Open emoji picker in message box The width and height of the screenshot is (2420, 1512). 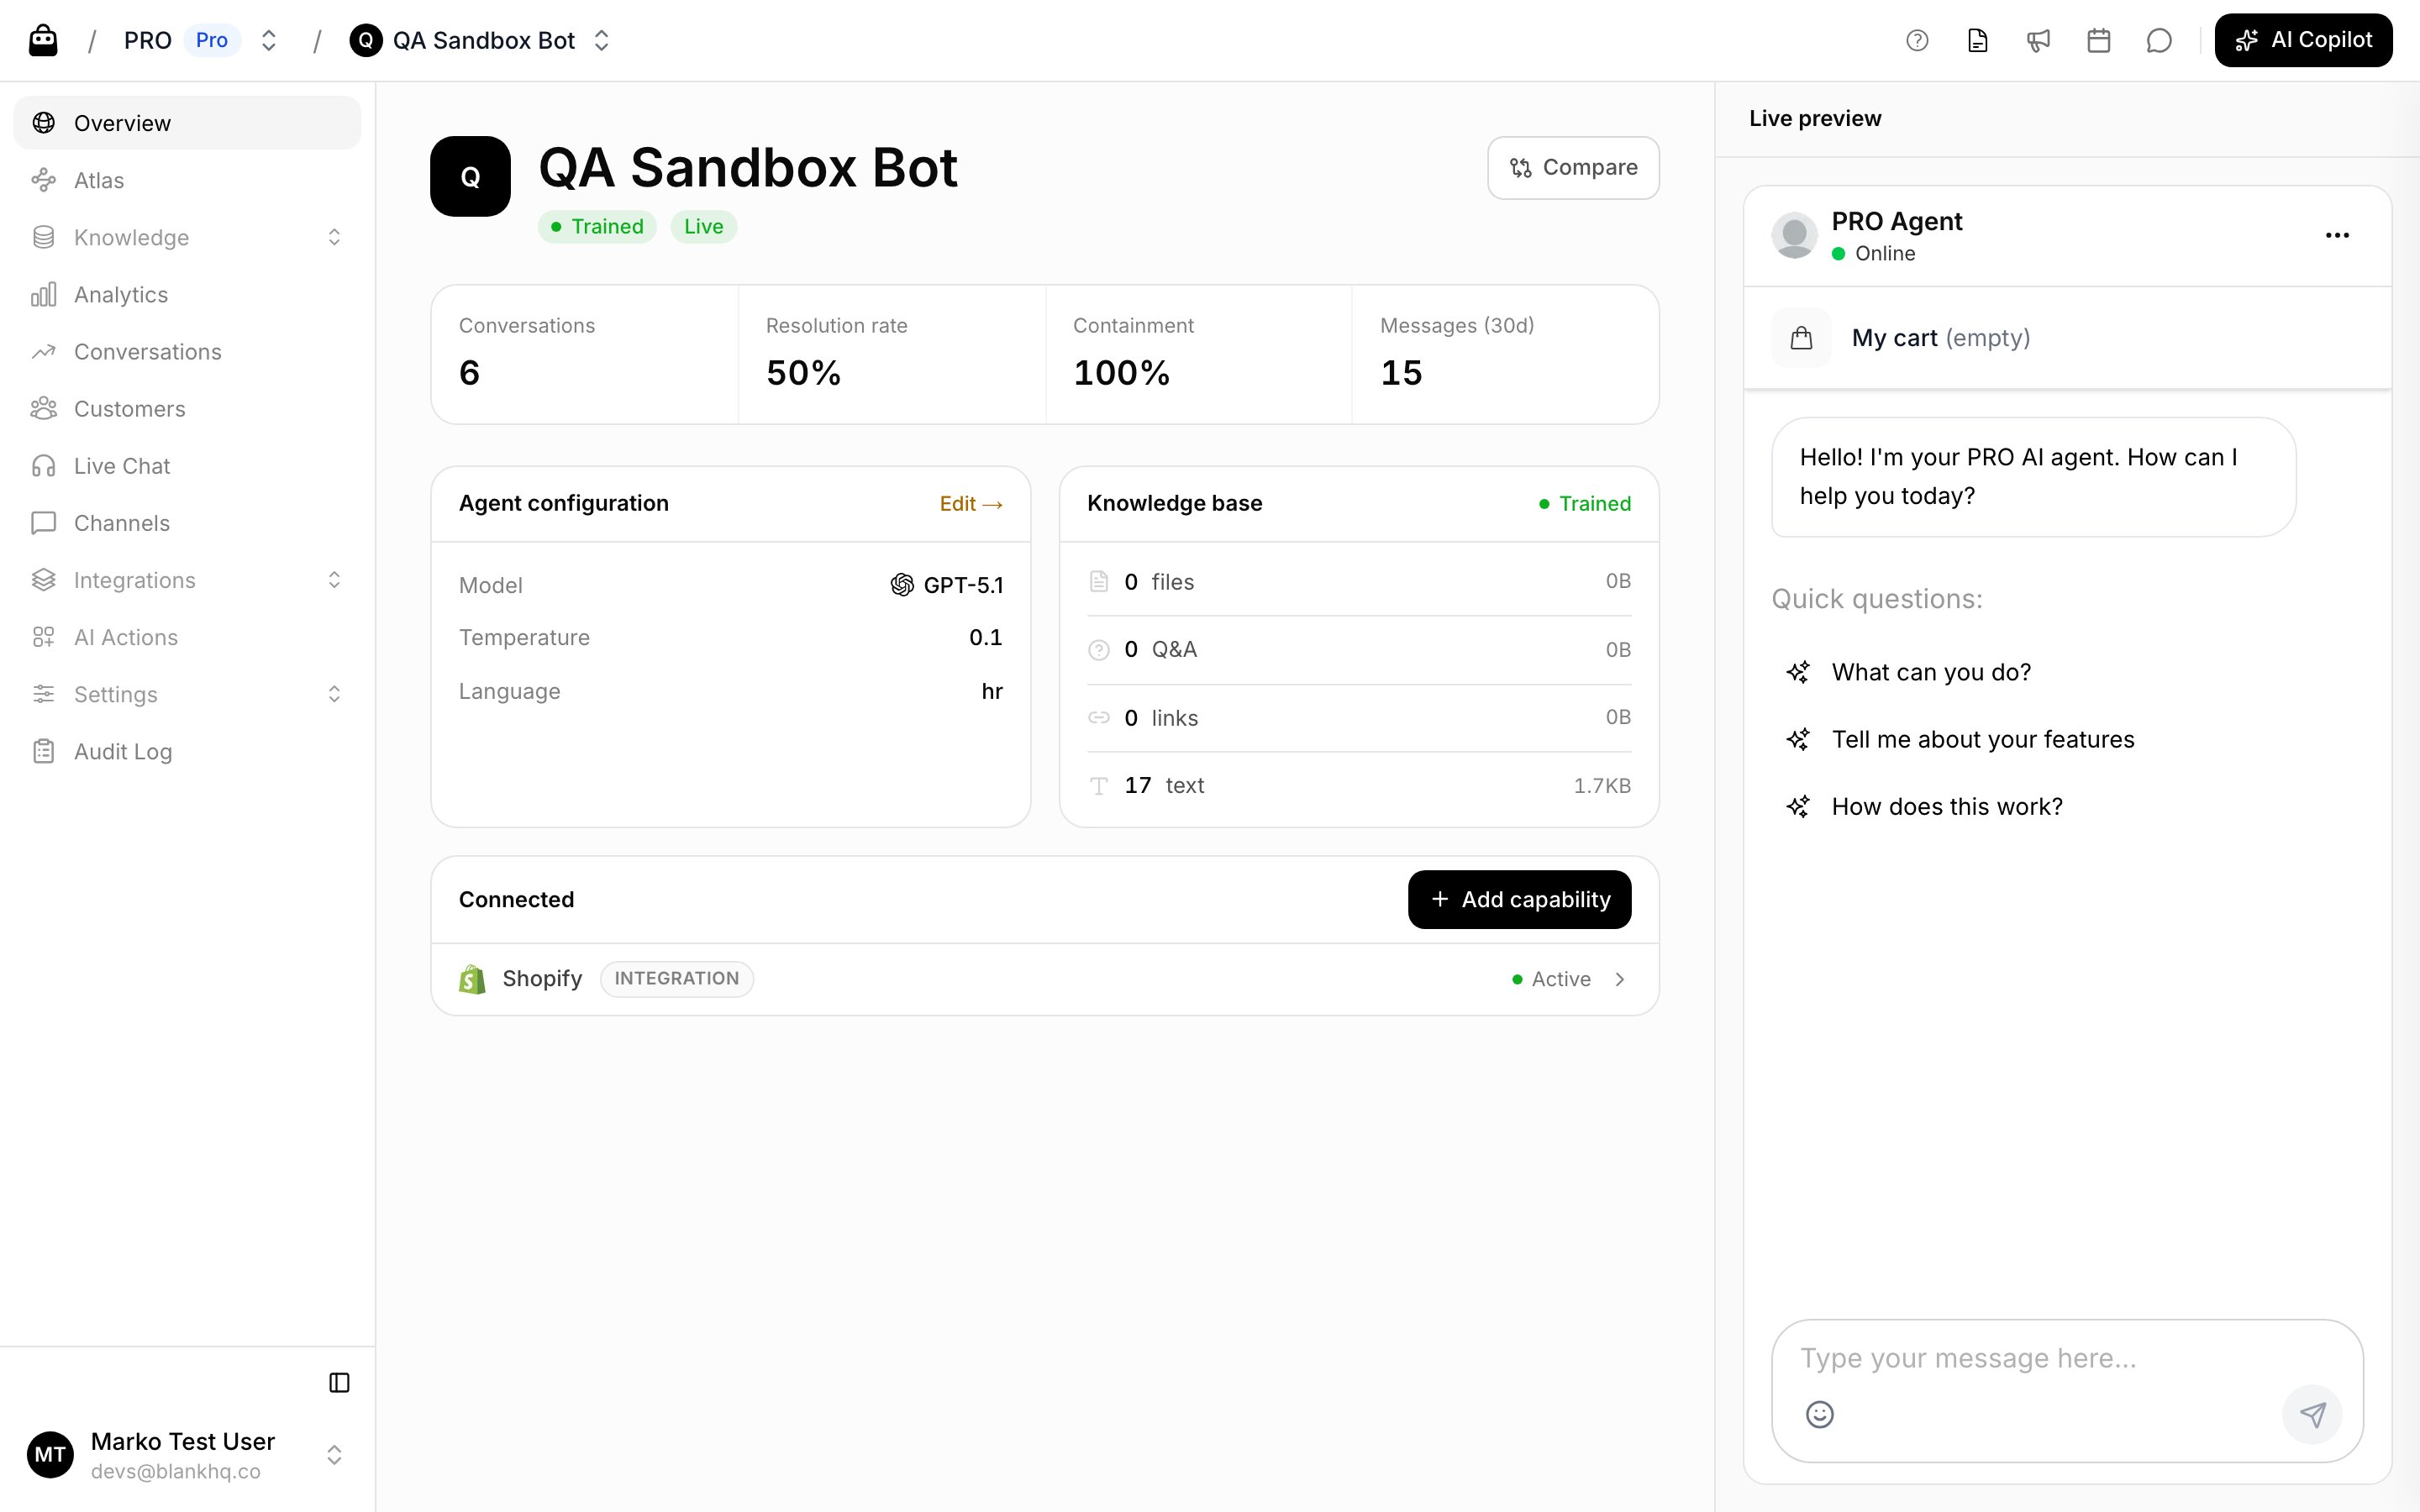click(x=1819, y=1414)
